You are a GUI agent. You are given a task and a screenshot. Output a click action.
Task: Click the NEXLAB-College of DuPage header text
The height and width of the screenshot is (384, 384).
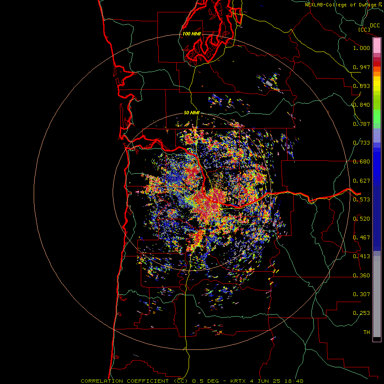pos(341,5)
